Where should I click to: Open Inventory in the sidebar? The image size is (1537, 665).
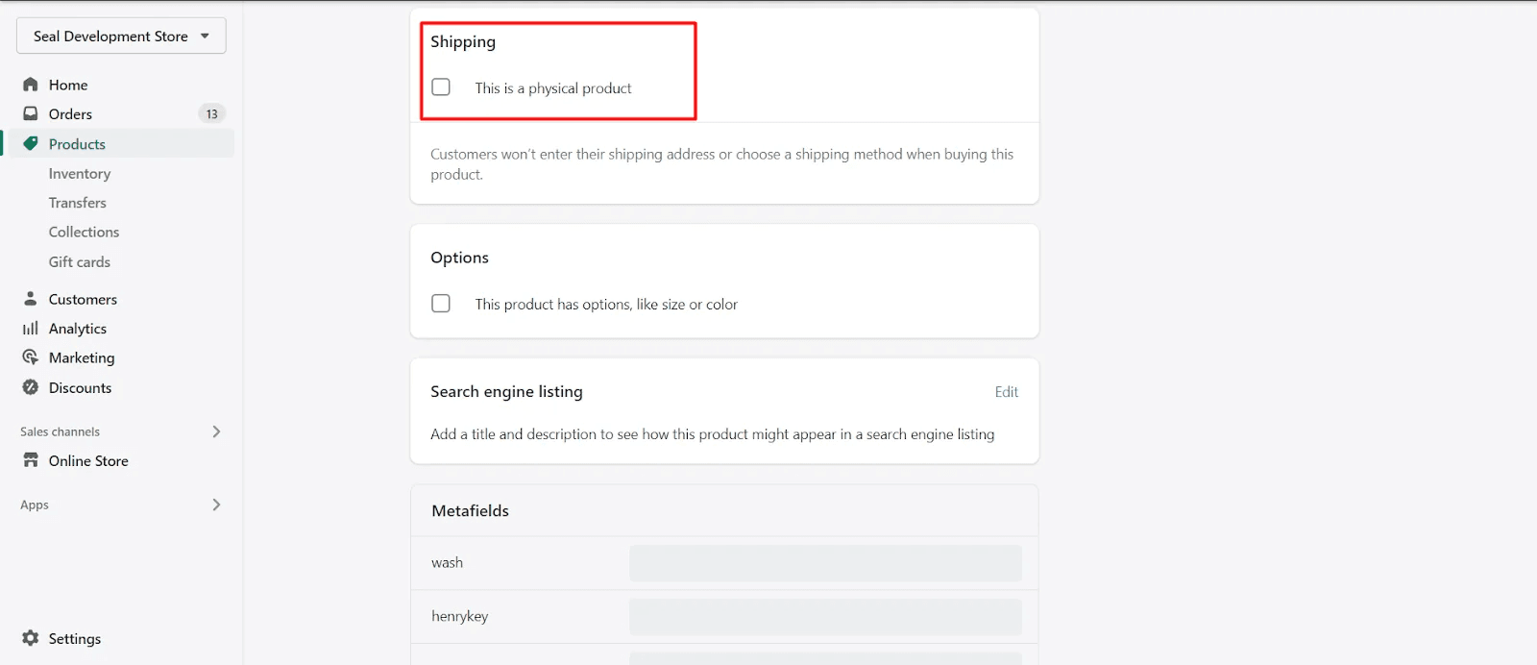80,174
